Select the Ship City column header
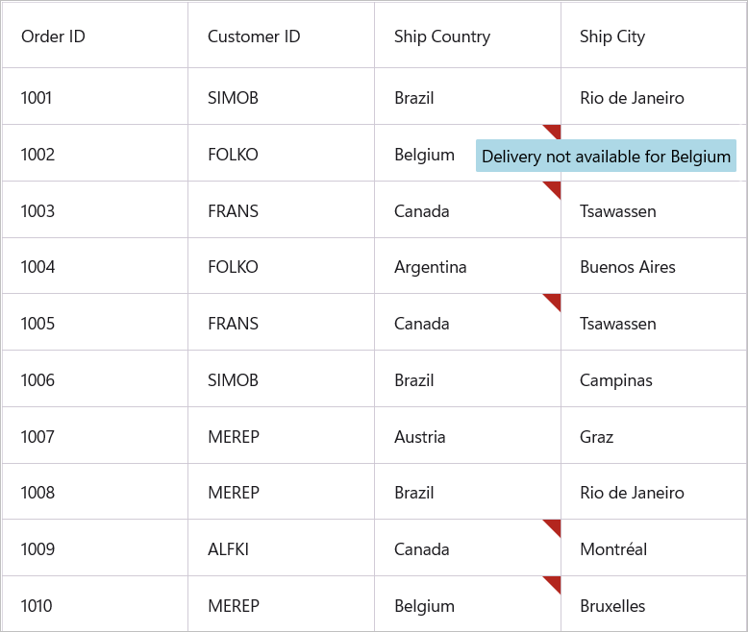Viewport: 748px width, 632px height. 612,36
